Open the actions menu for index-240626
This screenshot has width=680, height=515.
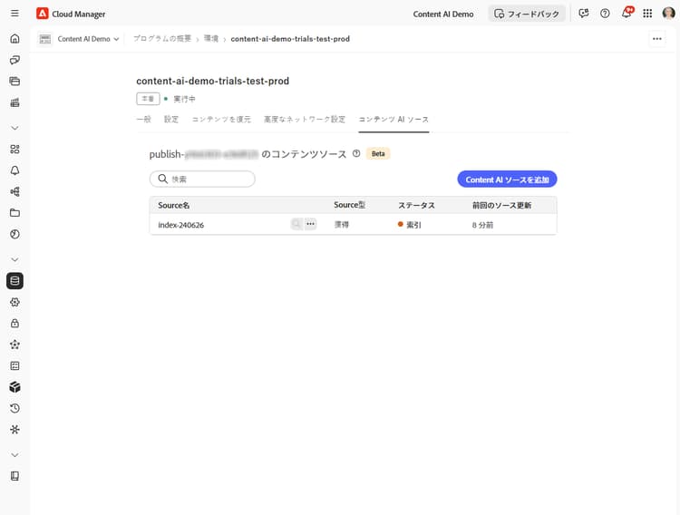(310, 224)
